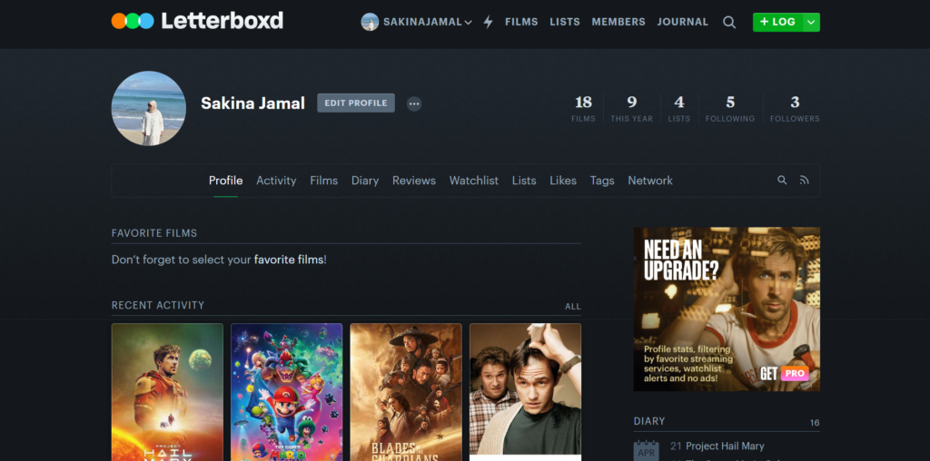Image resolution: width=930 pixels, height=461 pixels.
Task: Switch to the Activity tab
Action: [276, 180]
